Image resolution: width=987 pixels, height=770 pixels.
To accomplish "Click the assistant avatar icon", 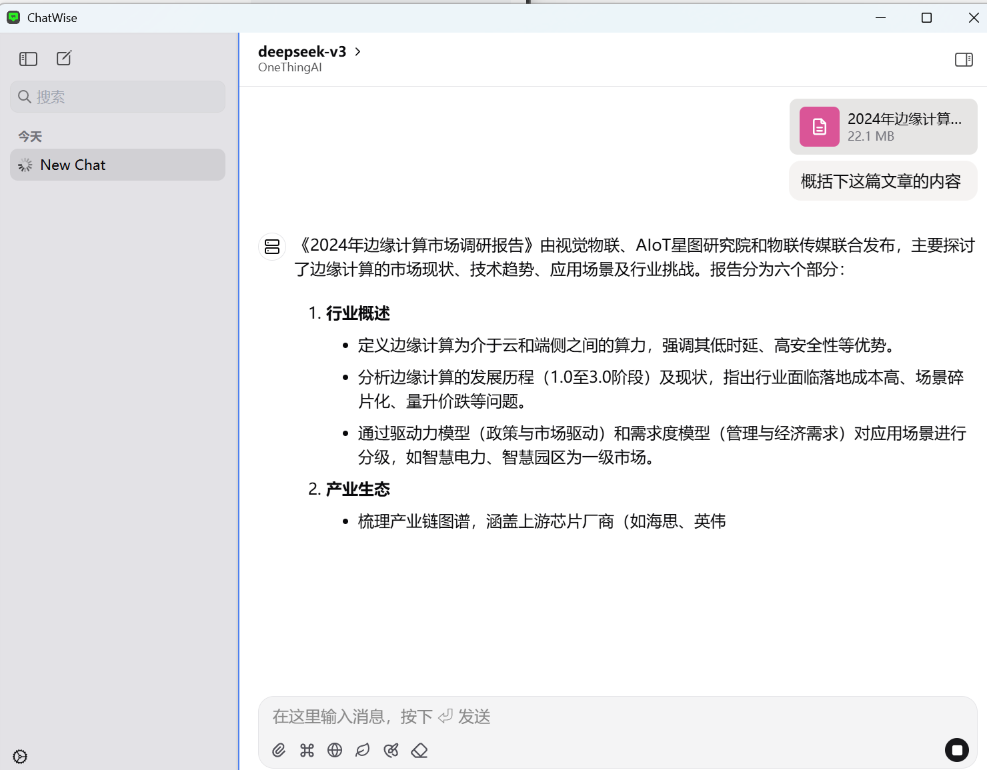I will [272, 247].
